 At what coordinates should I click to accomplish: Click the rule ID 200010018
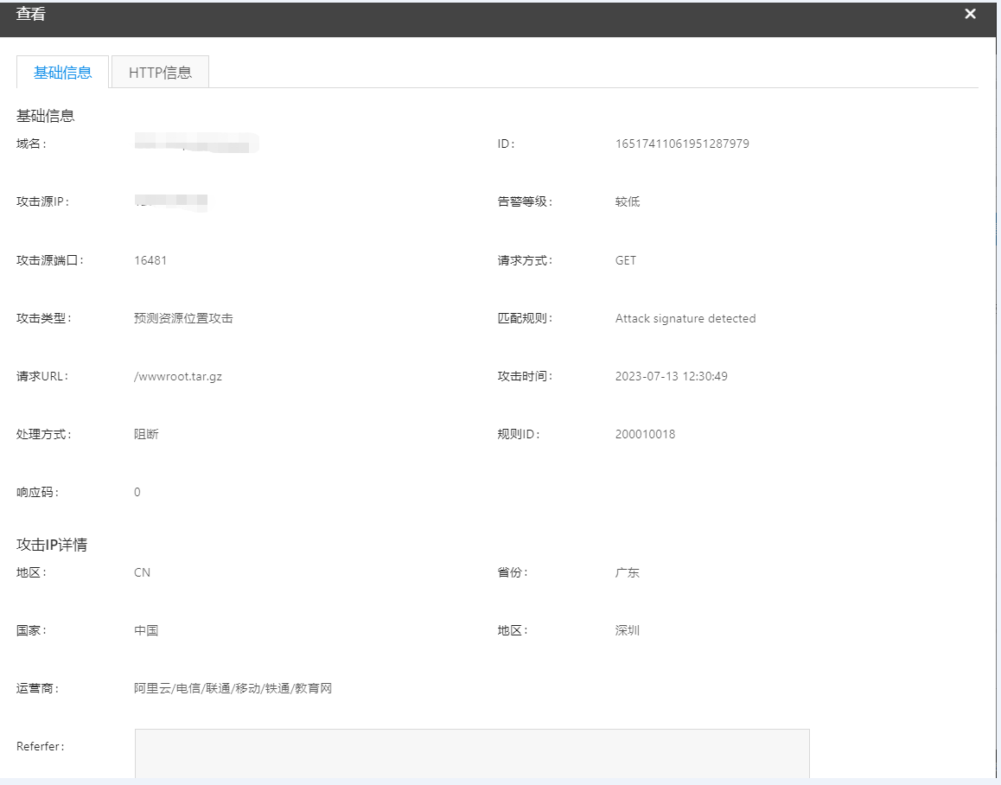pyautogui.click(x=645, y=435)
